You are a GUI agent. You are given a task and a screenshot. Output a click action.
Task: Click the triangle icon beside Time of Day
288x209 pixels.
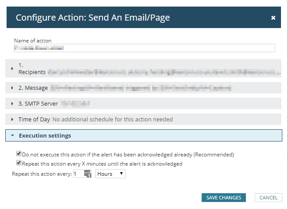[x=12, y=119]
